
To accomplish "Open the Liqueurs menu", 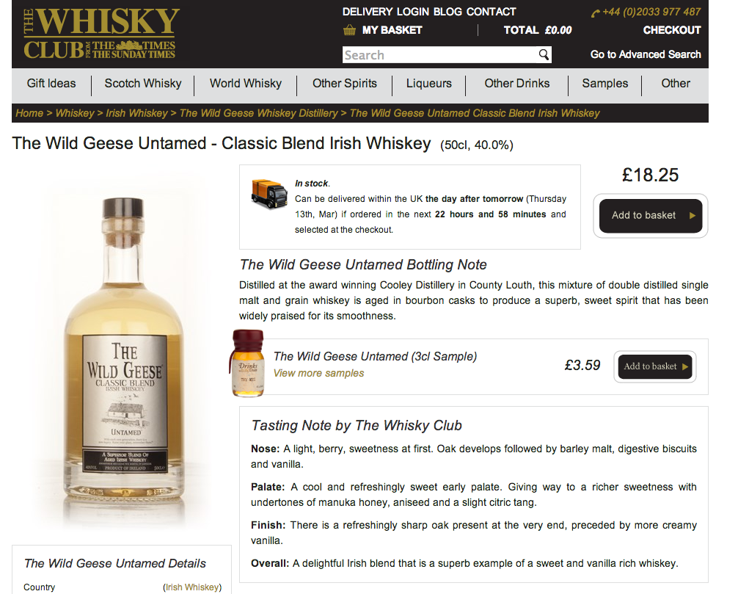I will tap(428, 84).
